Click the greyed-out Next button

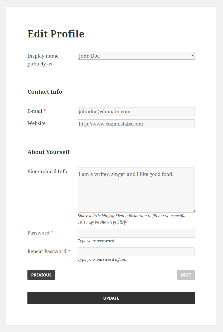coord(186,275)
